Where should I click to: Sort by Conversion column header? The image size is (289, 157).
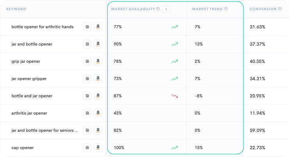click(262, 9)
